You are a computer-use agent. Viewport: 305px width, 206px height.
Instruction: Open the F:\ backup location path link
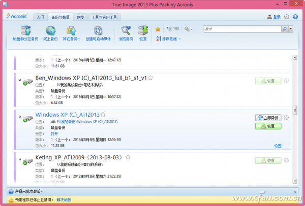[87, 122]
